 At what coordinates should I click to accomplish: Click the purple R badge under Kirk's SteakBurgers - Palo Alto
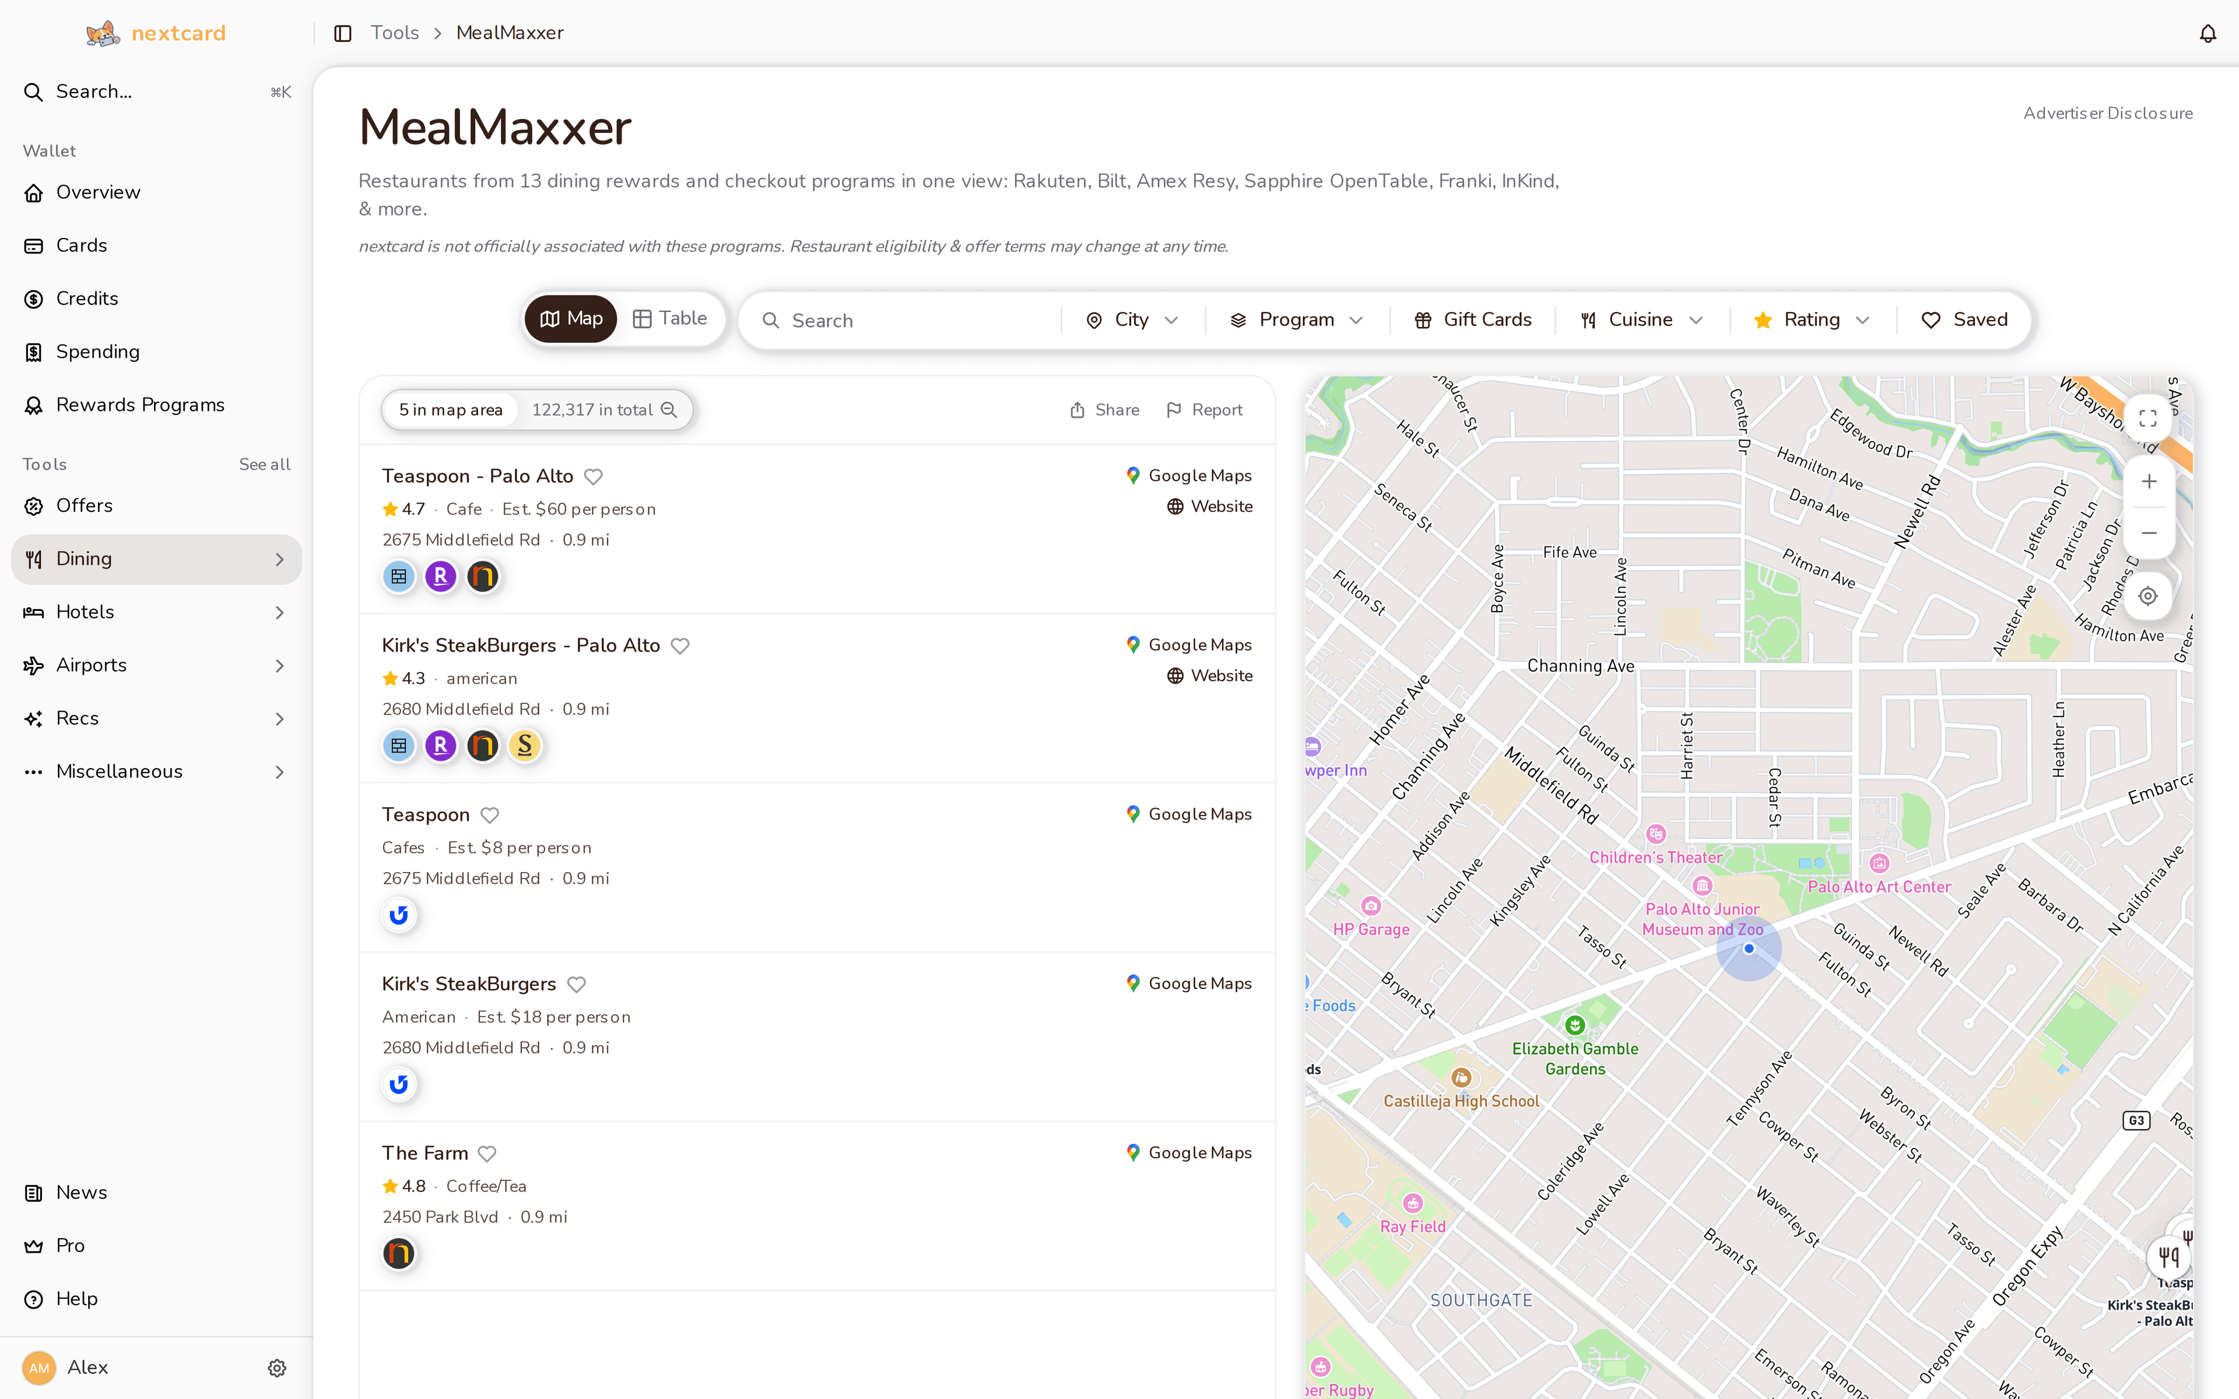(440, 746)
